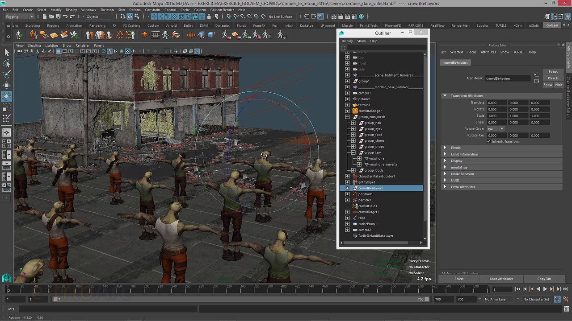Click the Open Scene folder icon
The width and height of the screenshot is (572, 321).
[x=51, y=16]
